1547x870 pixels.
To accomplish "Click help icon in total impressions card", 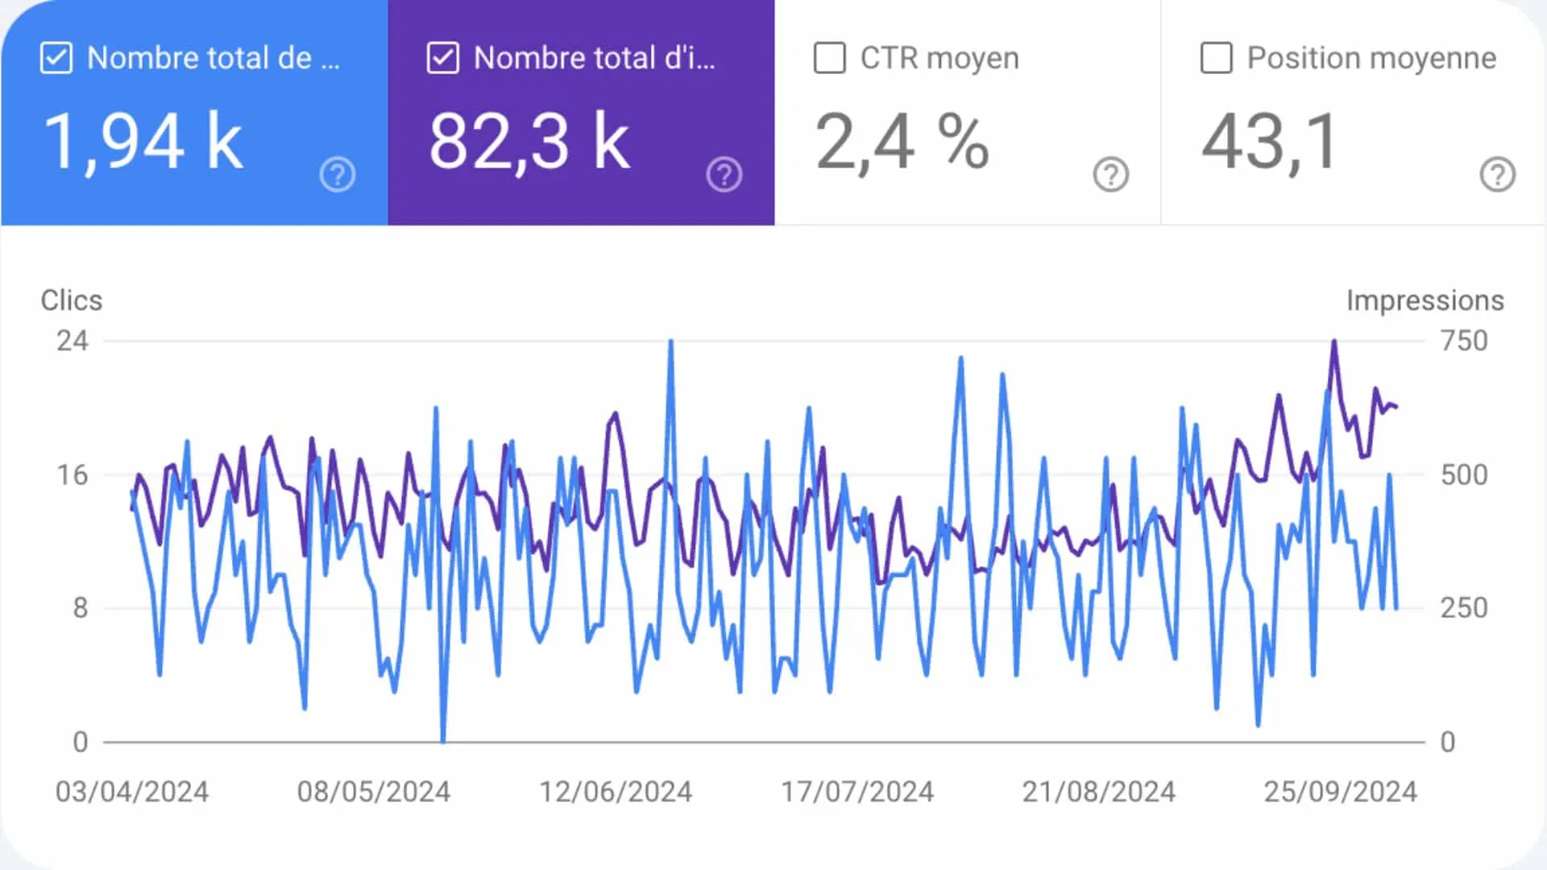I will [x=724, y=174].
